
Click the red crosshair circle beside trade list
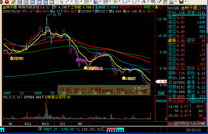click(205, 106)
